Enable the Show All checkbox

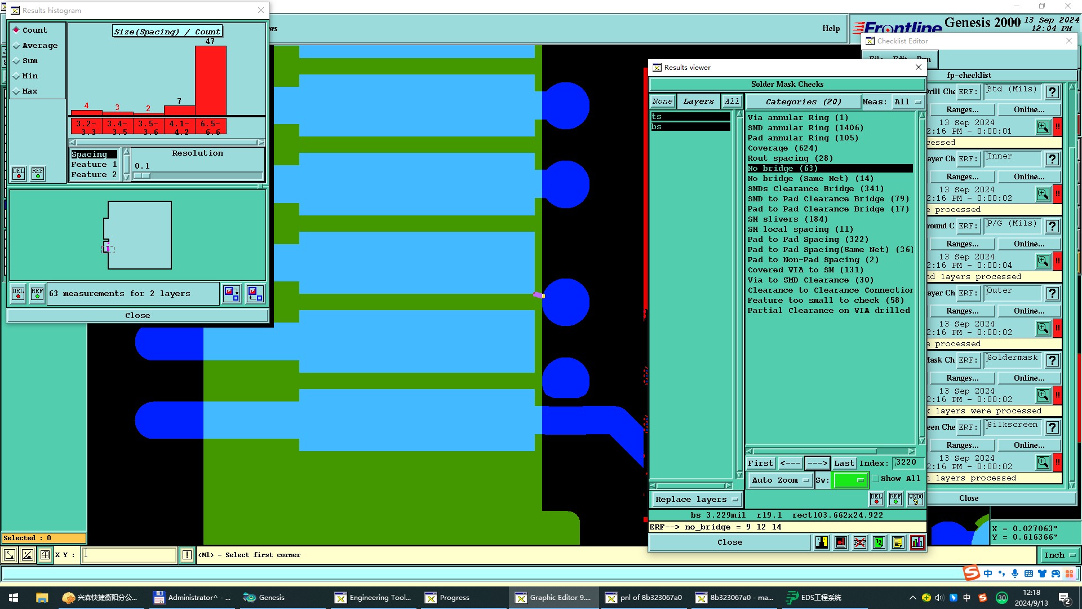click(876, 479)
